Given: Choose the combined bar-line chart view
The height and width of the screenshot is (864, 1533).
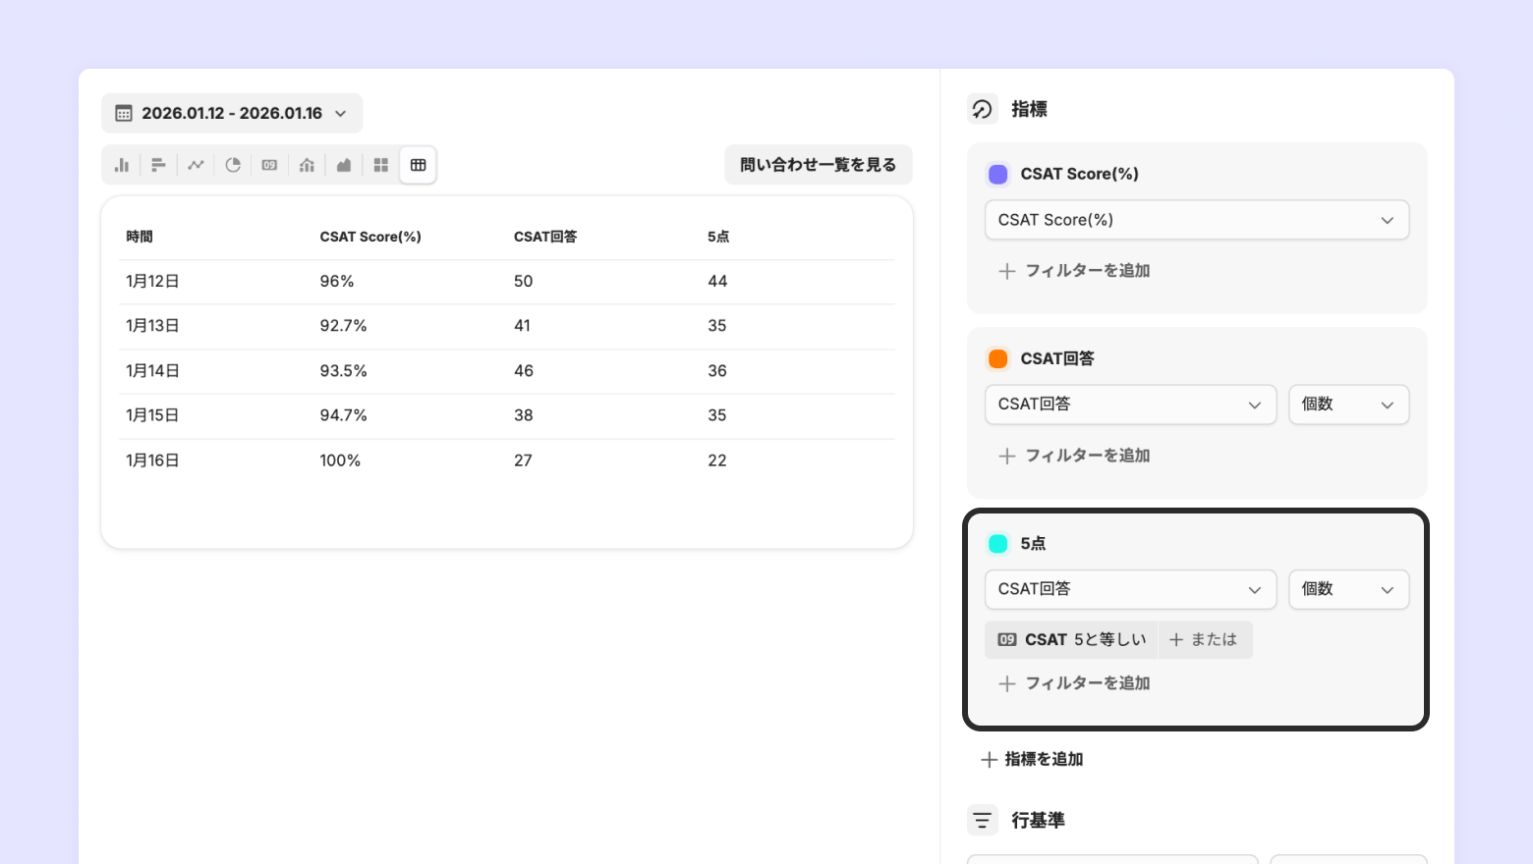Looking at the screenshot, I should (x=307, y=165).
